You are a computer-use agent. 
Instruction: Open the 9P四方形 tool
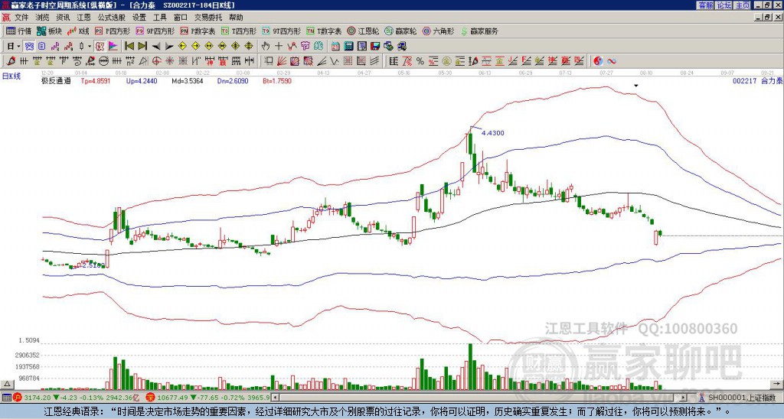(155, 31)
